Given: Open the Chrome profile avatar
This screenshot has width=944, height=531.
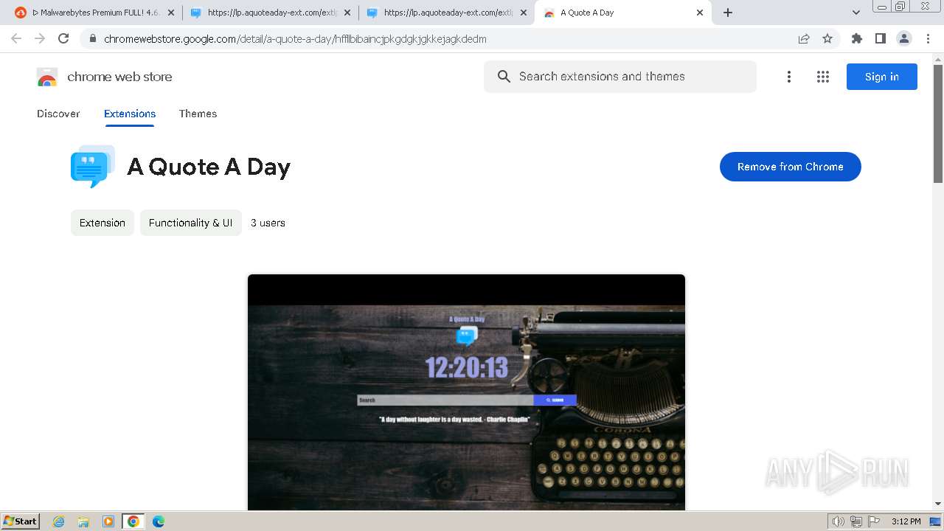Looking at the screenshot, I should click(904, 38).
